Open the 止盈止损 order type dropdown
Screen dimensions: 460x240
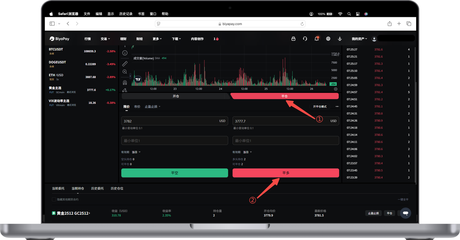point(152,107)
